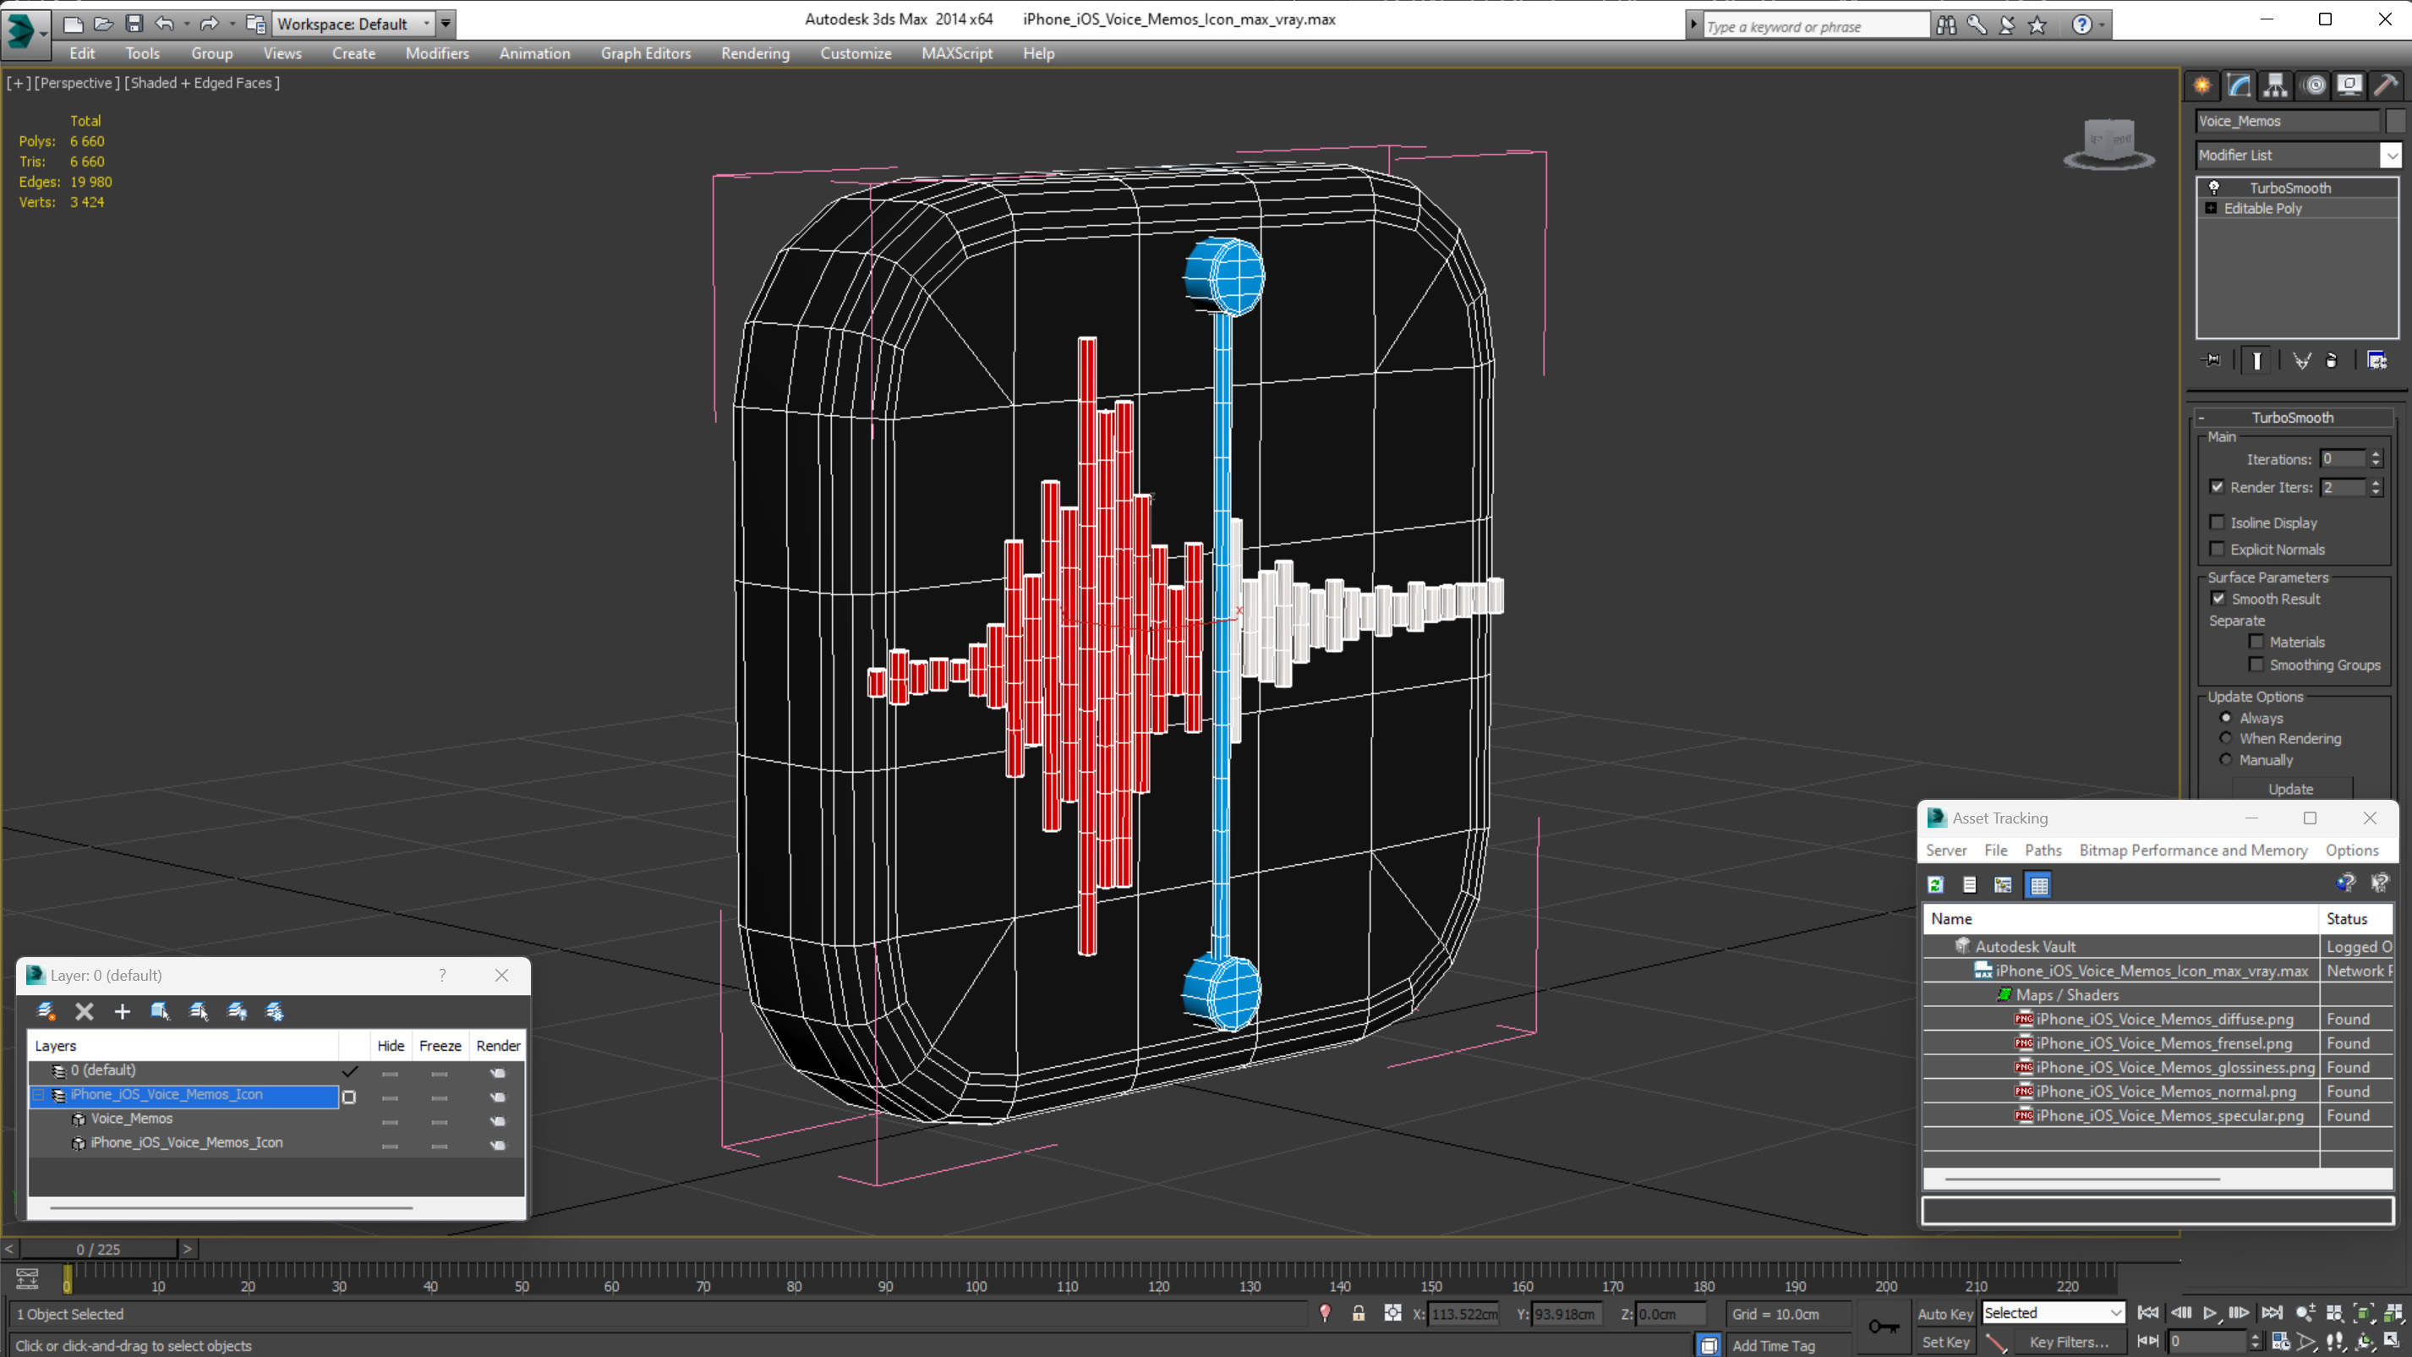Click Delete layer X icon in Layer dialog
Image resolution: width=2412 pixels, height=1357 pixels.
[85, 1011]
